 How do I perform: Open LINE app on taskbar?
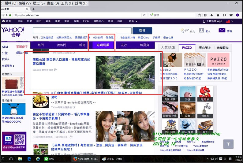[49, 159]
